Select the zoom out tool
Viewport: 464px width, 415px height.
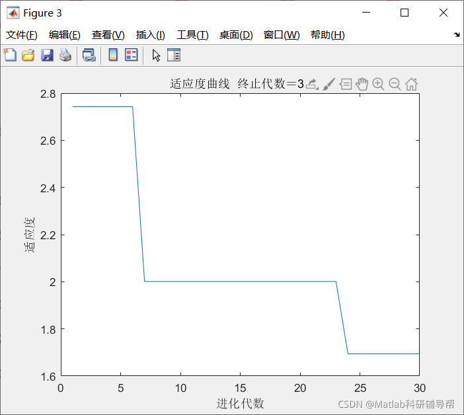395,85
